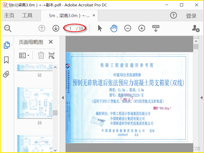The height and width of the screenshot is (153, 204).
Task: Minimize the Acrobat window
Action: point(167,5)
